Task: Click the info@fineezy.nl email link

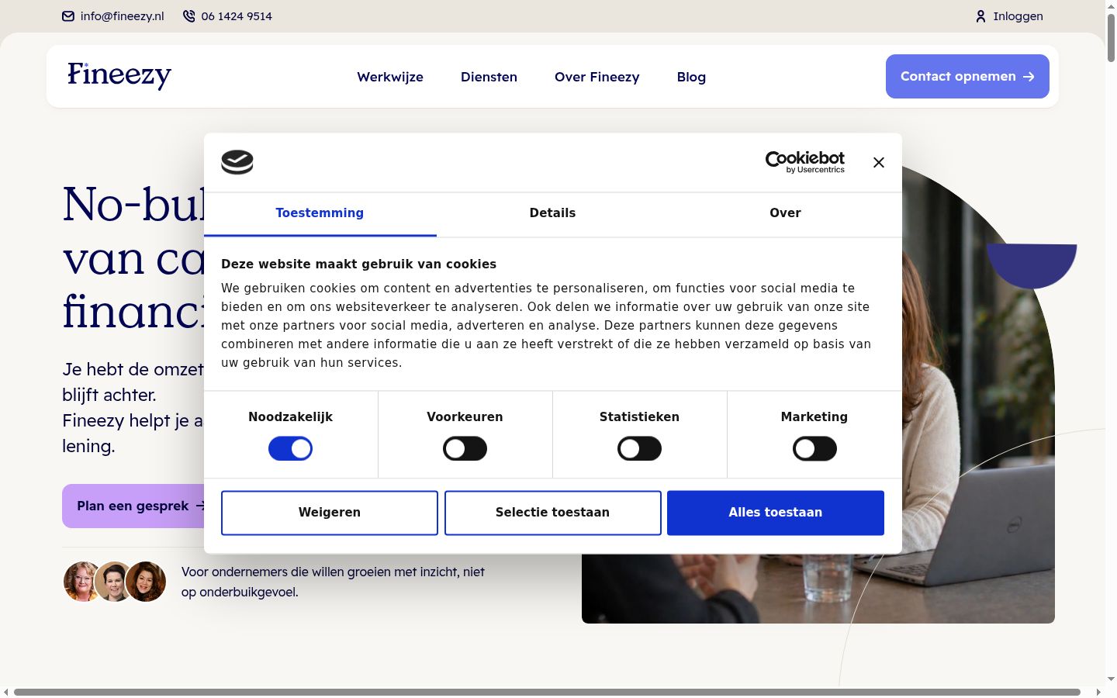Action: [x=113, y=16]
